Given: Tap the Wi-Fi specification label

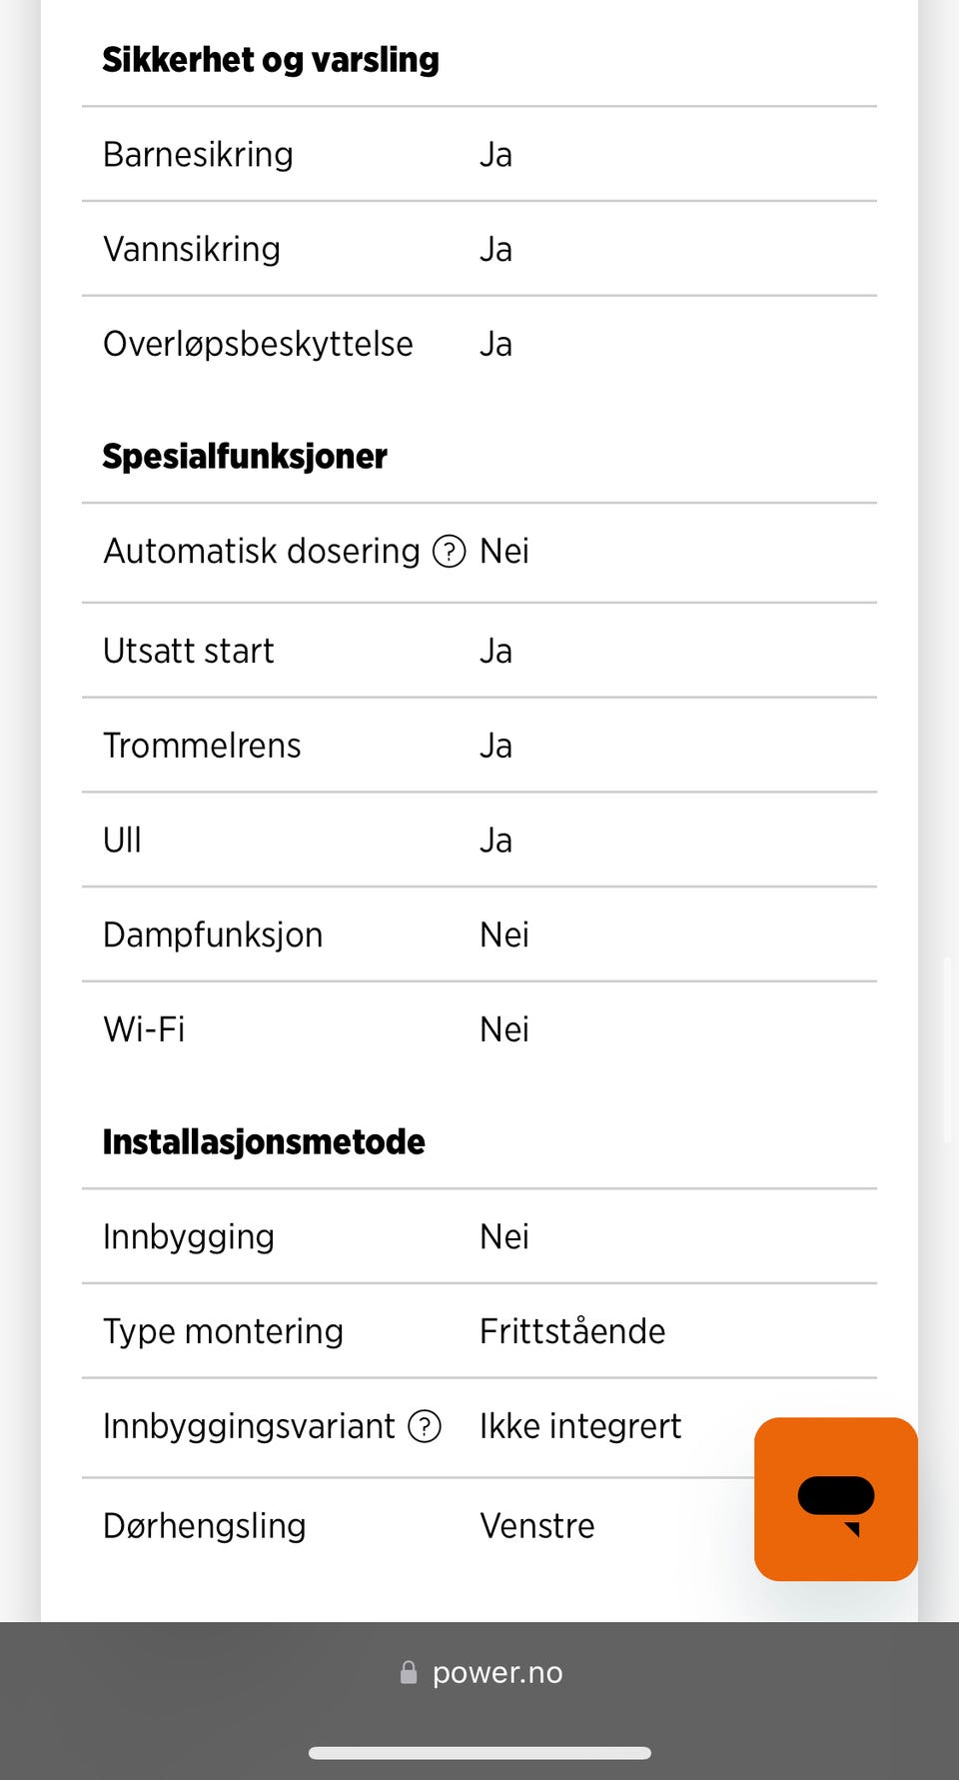Looking at the screenshot, I should click(x=144, y=1029).
